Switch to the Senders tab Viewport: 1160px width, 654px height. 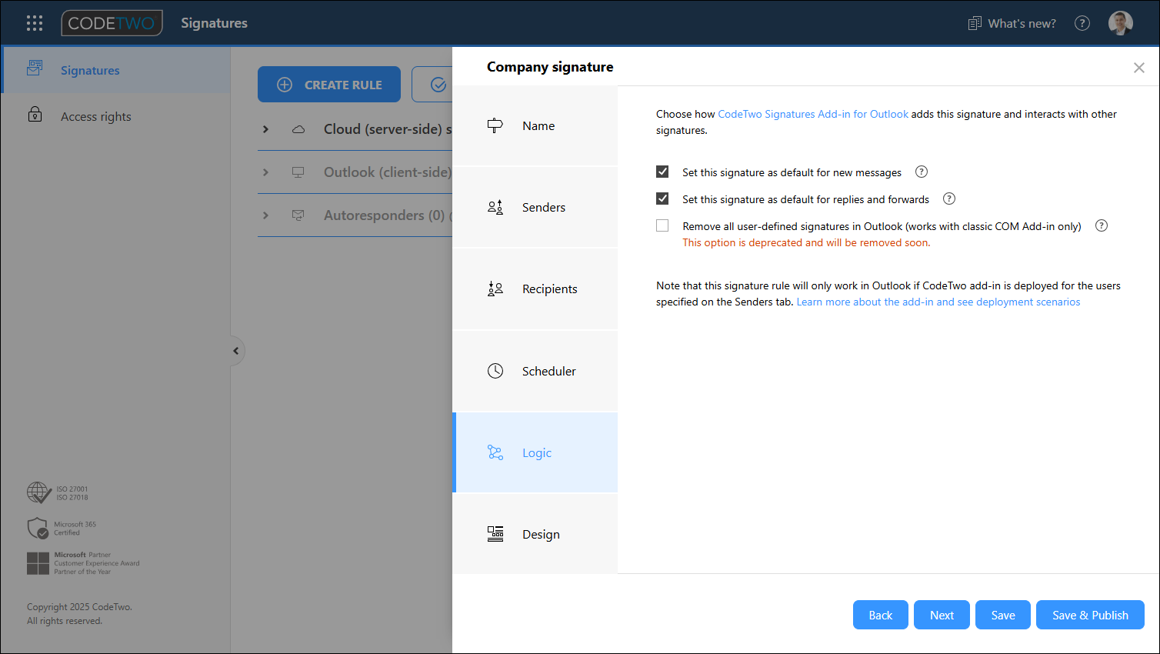tap(535, 207)
